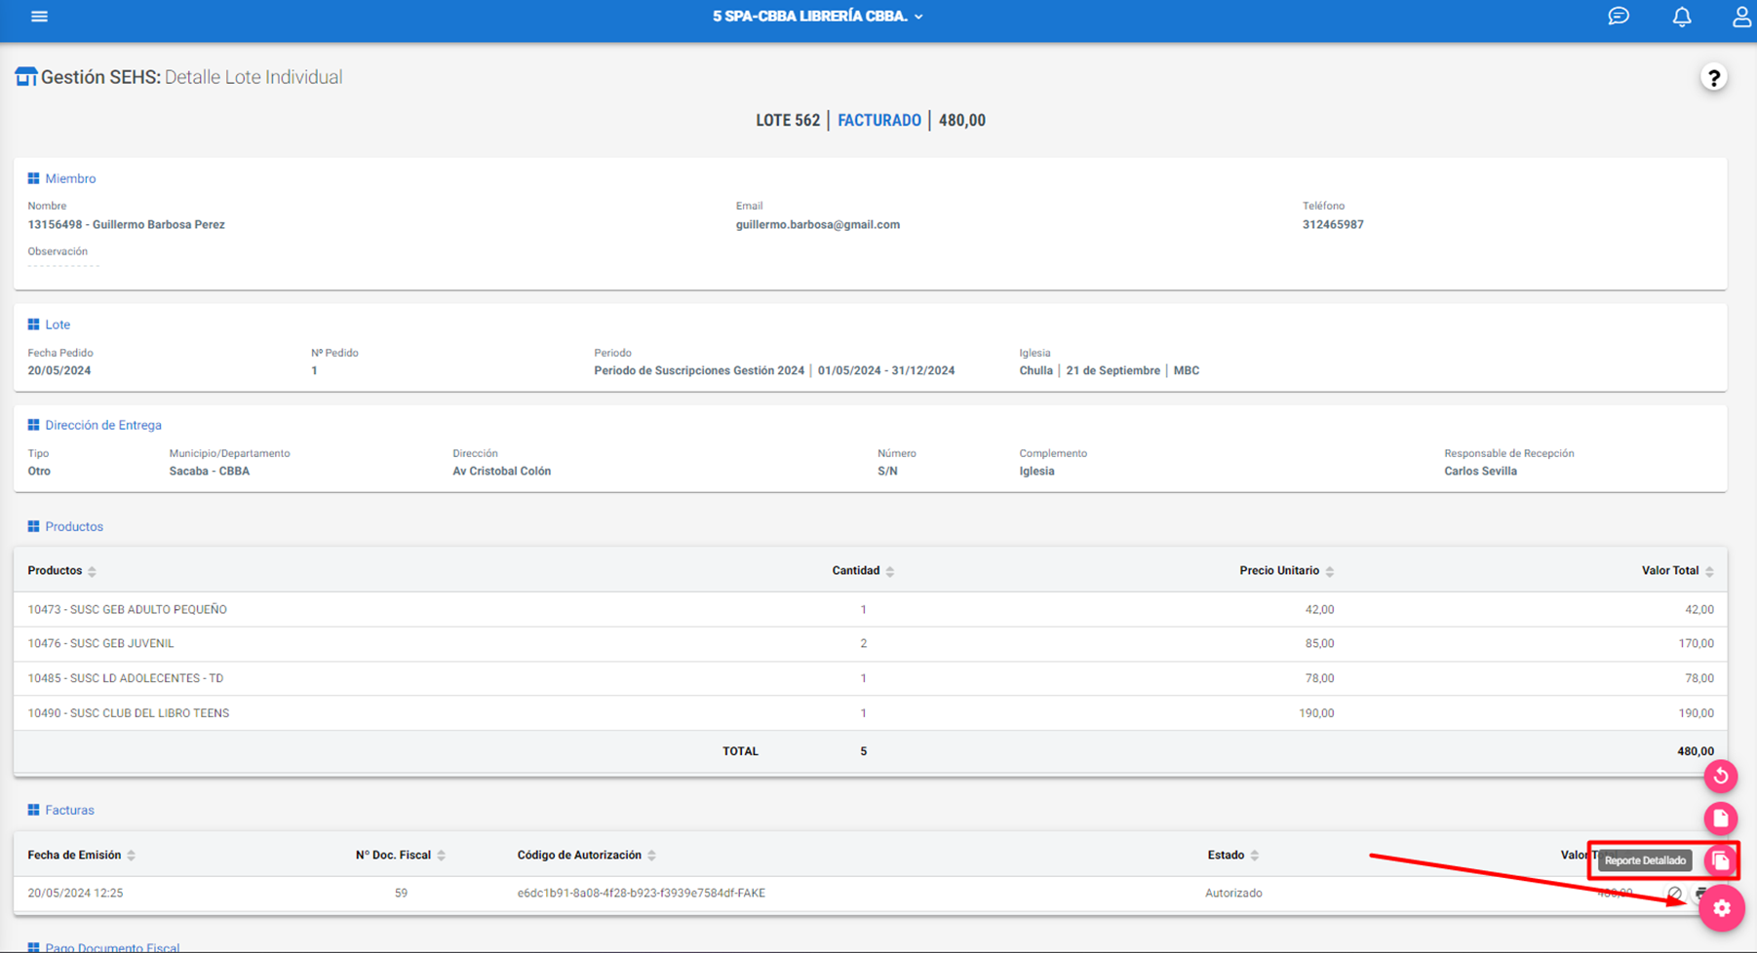
Task: Click the Lote section header
Action: [x=49, y=324]
